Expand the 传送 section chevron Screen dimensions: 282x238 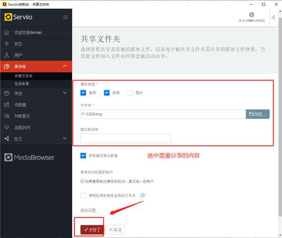click(x=65, y=93)
